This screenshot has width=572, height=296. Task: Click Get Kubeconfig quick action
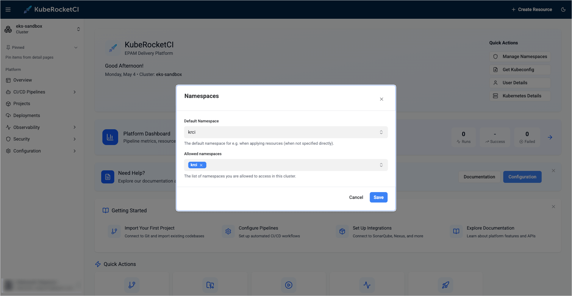click(520, 70)
